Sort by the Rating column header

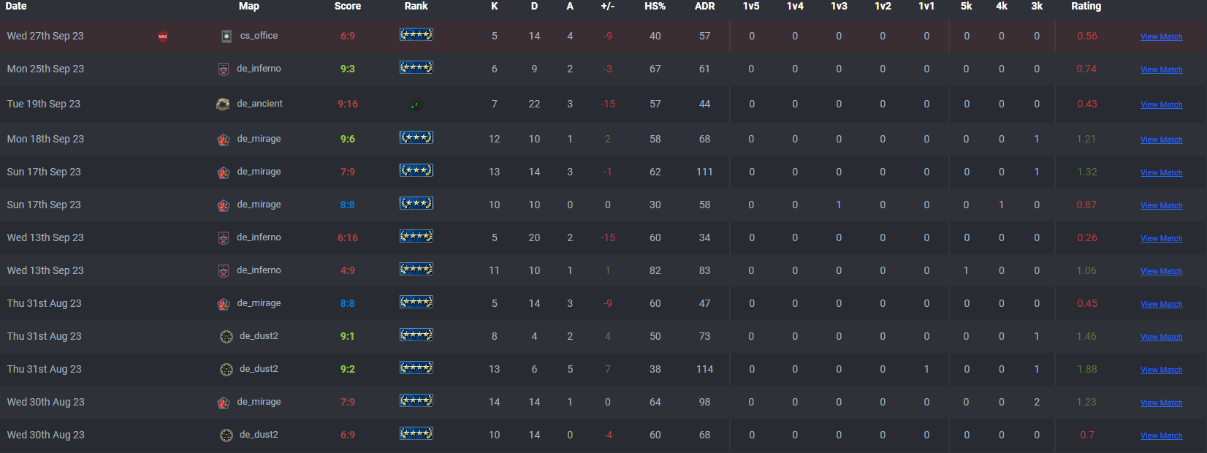click(1086, 6)
